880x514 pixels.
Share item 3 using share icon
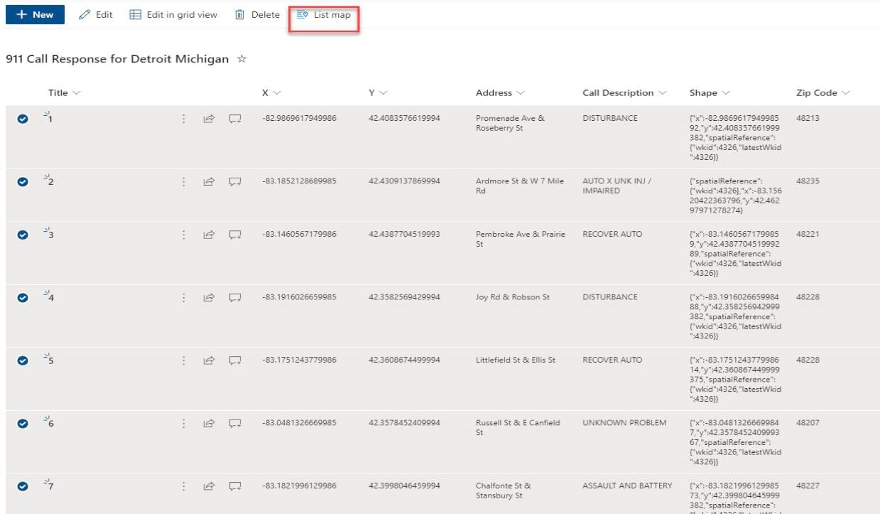[209, 235]
